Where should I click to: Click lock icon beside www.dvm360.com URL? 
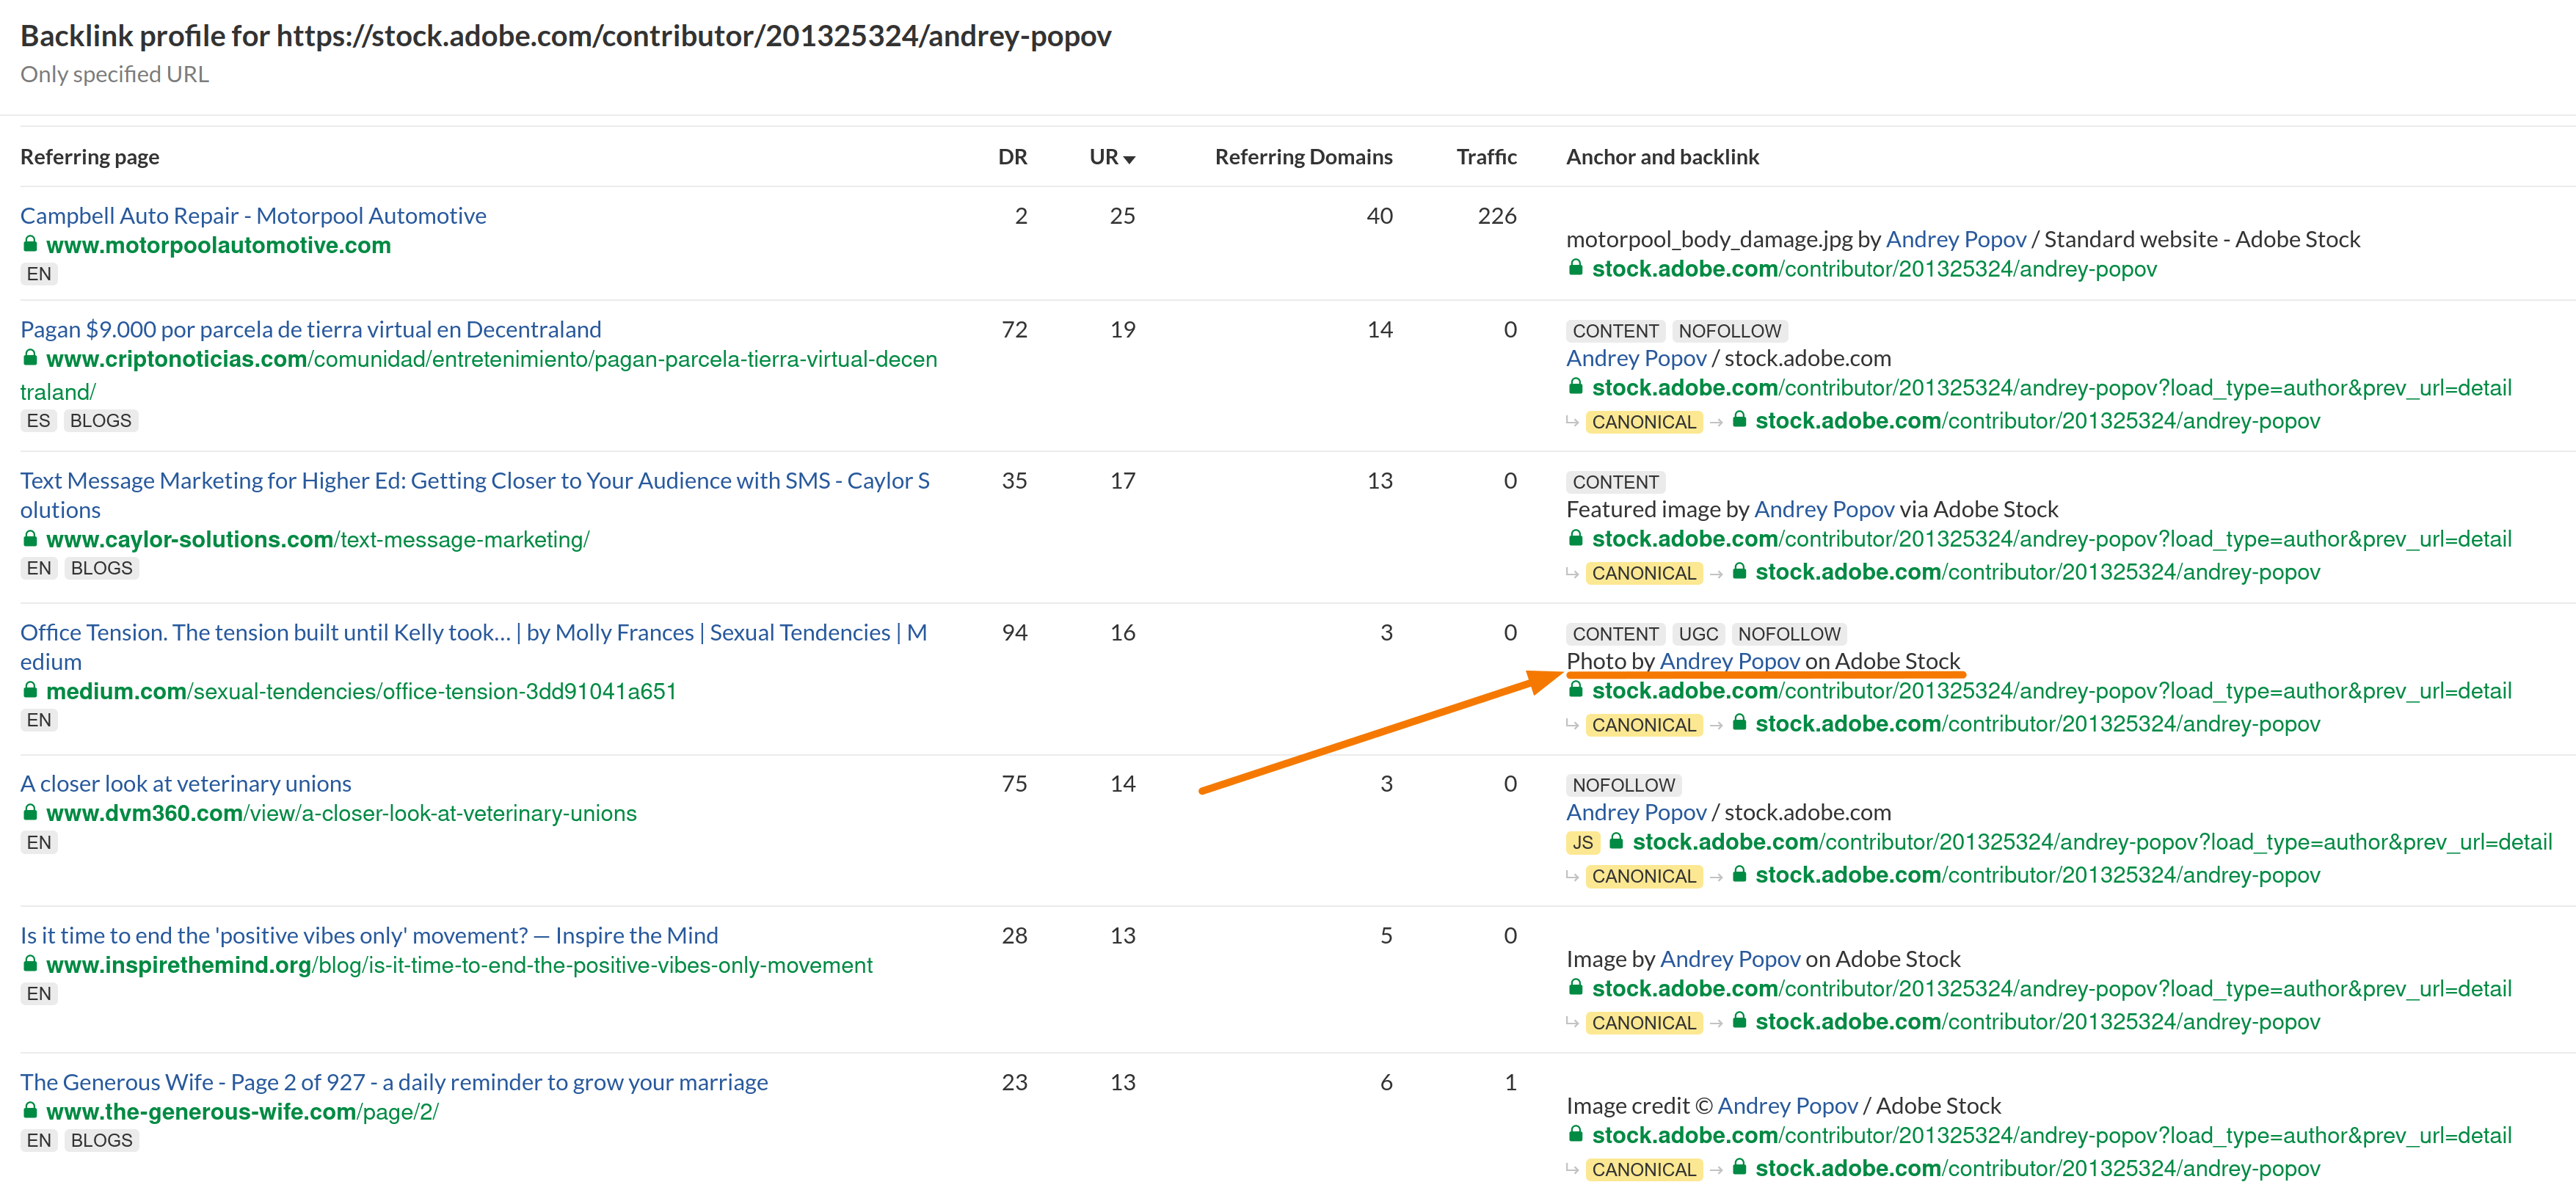click(30, 813)
